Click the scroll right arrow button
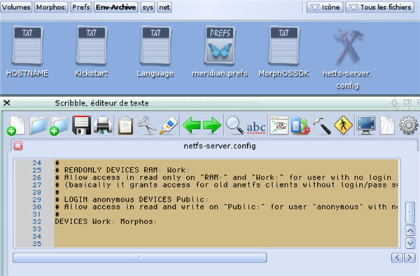Viewport: 420px width, 276px height. point(409,258)
